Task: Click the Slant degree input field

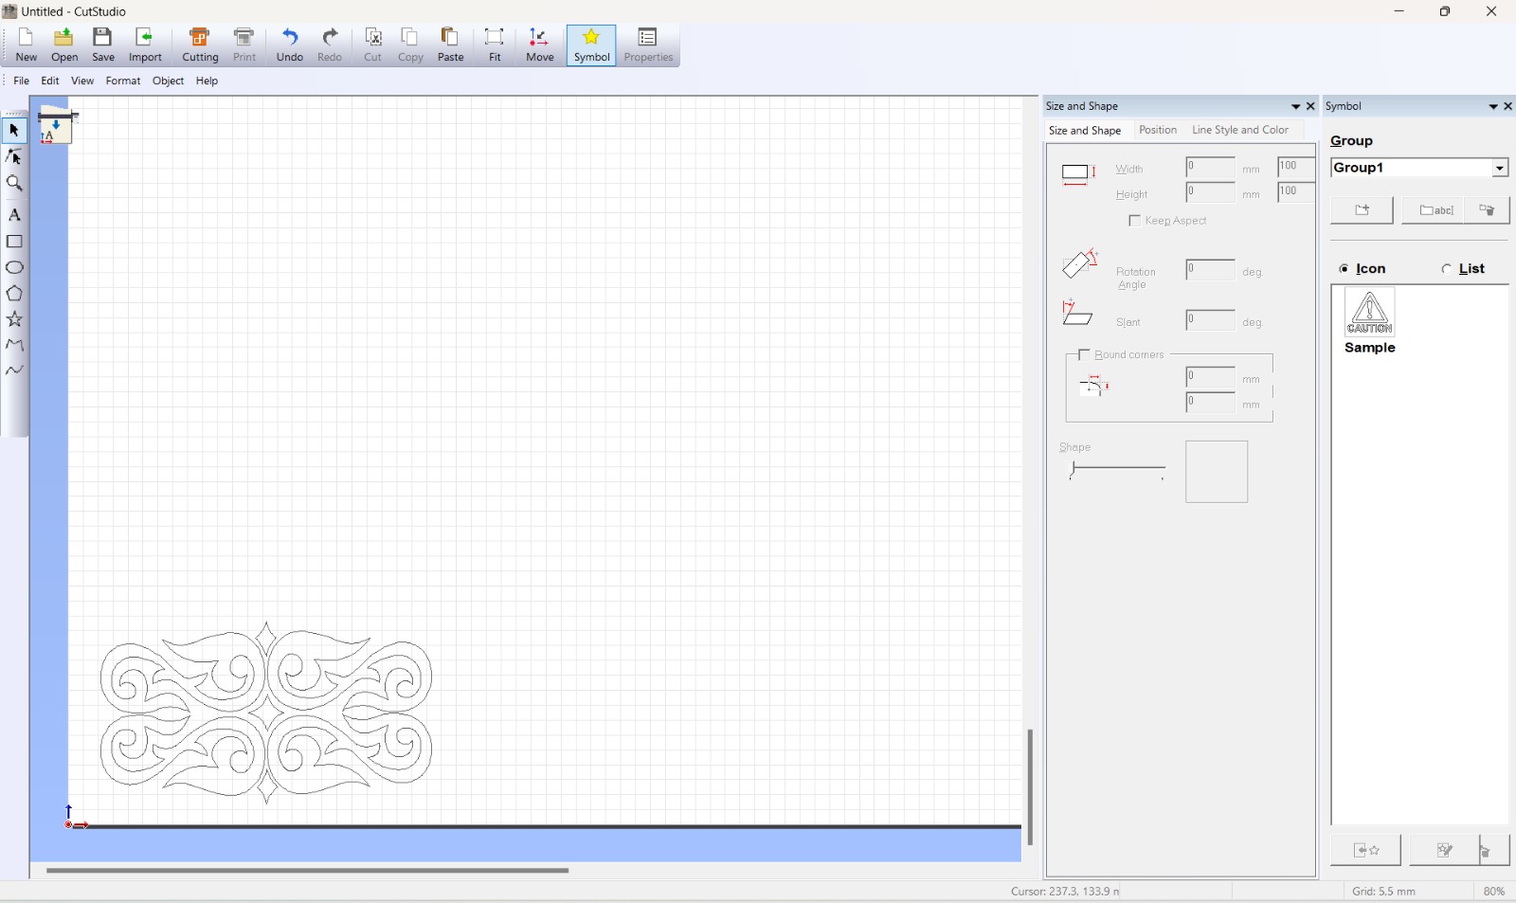Action: [1210, 320]
